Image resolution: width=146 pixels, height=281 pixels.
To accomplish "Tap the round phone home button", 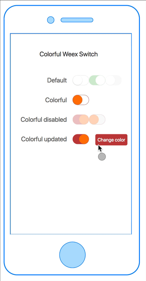I will point(72,255).
